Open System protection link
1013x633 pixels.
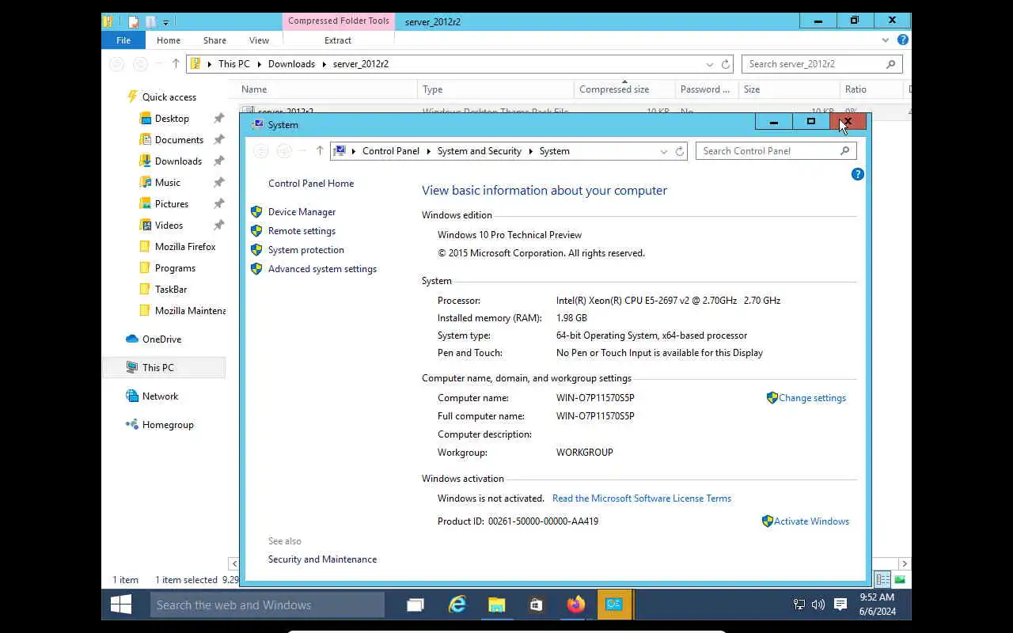coord(306,250)
